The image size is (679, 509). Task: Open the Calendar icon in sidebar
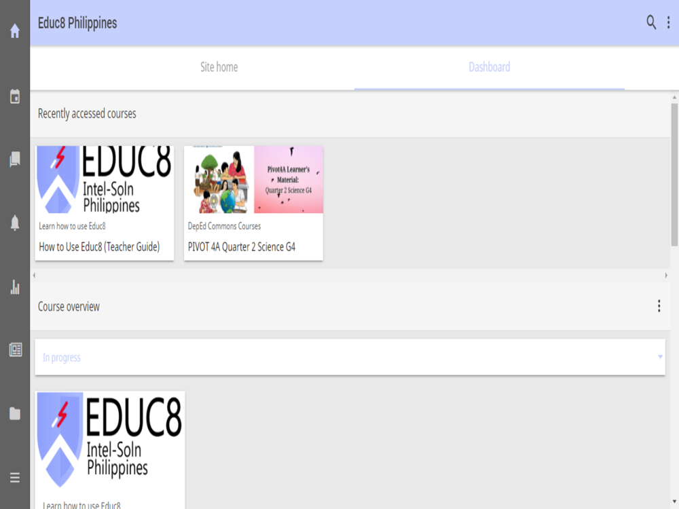(x=15, y=96)
